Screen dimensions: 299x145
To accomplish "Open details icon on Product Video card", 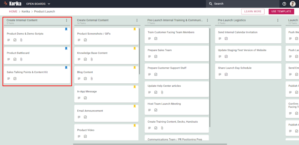I will tap(79, 136).
